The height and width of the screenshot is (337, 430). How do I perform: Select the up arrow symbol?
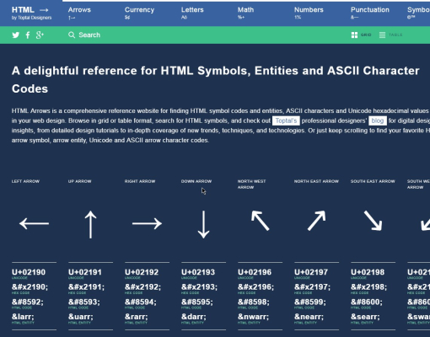pyautogui.click(x=90, y=225)
